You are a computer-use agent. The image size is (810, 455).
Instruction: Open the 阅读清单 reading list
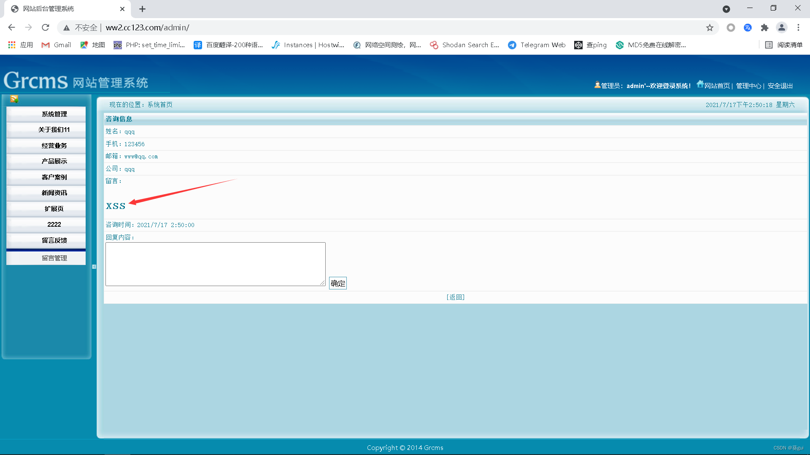[x=784, y=45]
